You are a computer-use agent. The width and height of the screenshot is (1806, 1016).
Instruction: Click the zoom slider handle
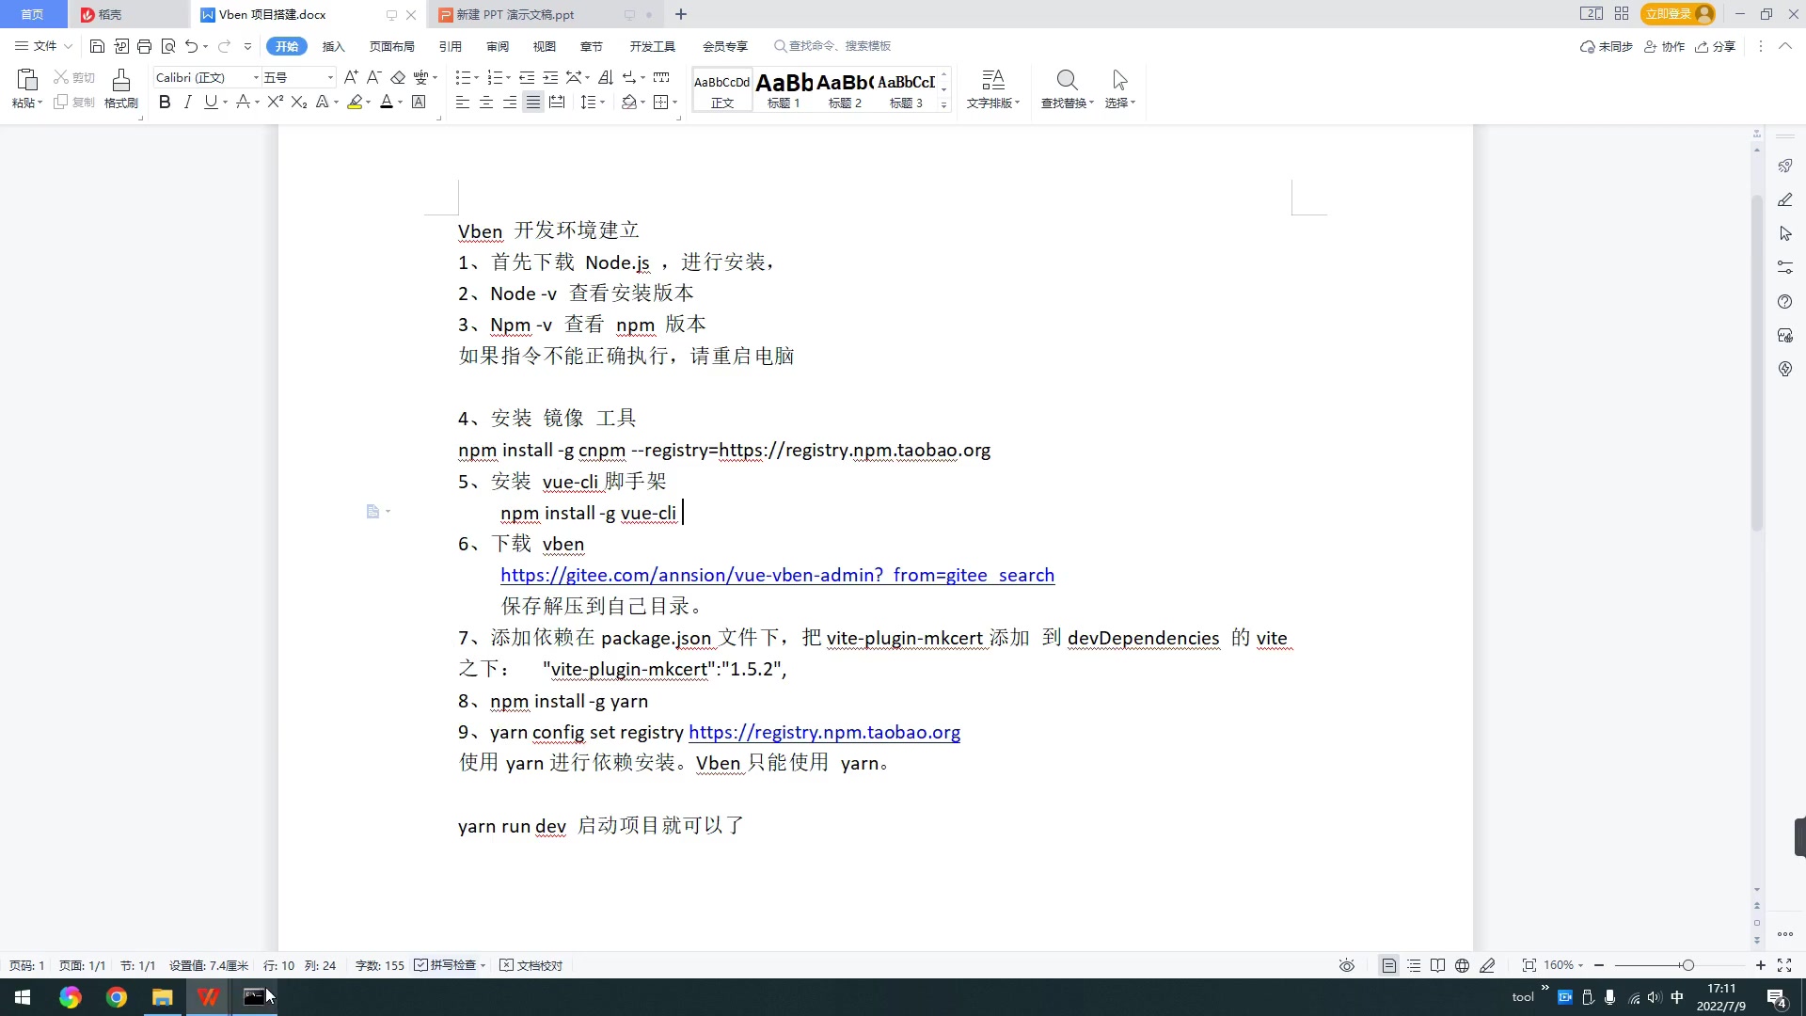(1688, 965)
